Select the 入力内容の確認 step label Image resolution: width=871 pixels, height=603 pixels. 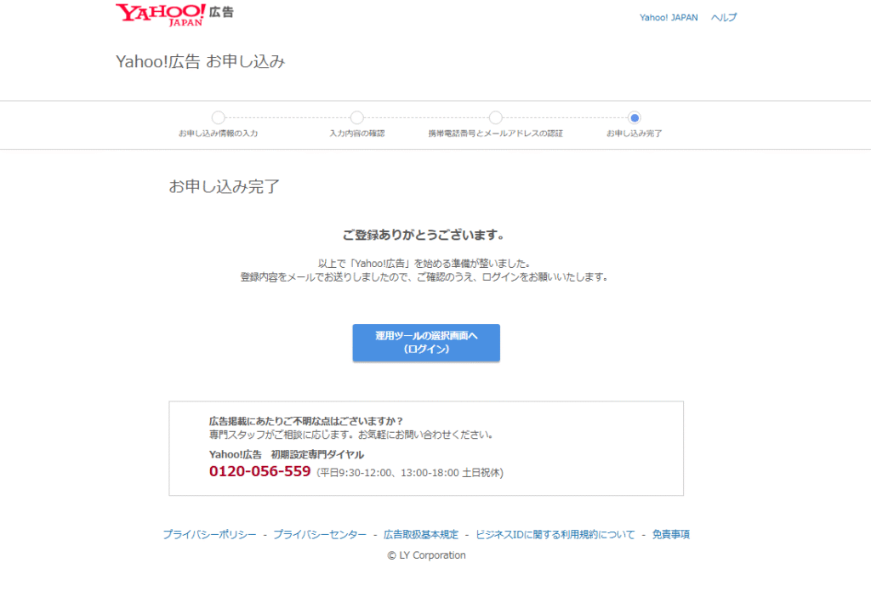pos(356,133)
